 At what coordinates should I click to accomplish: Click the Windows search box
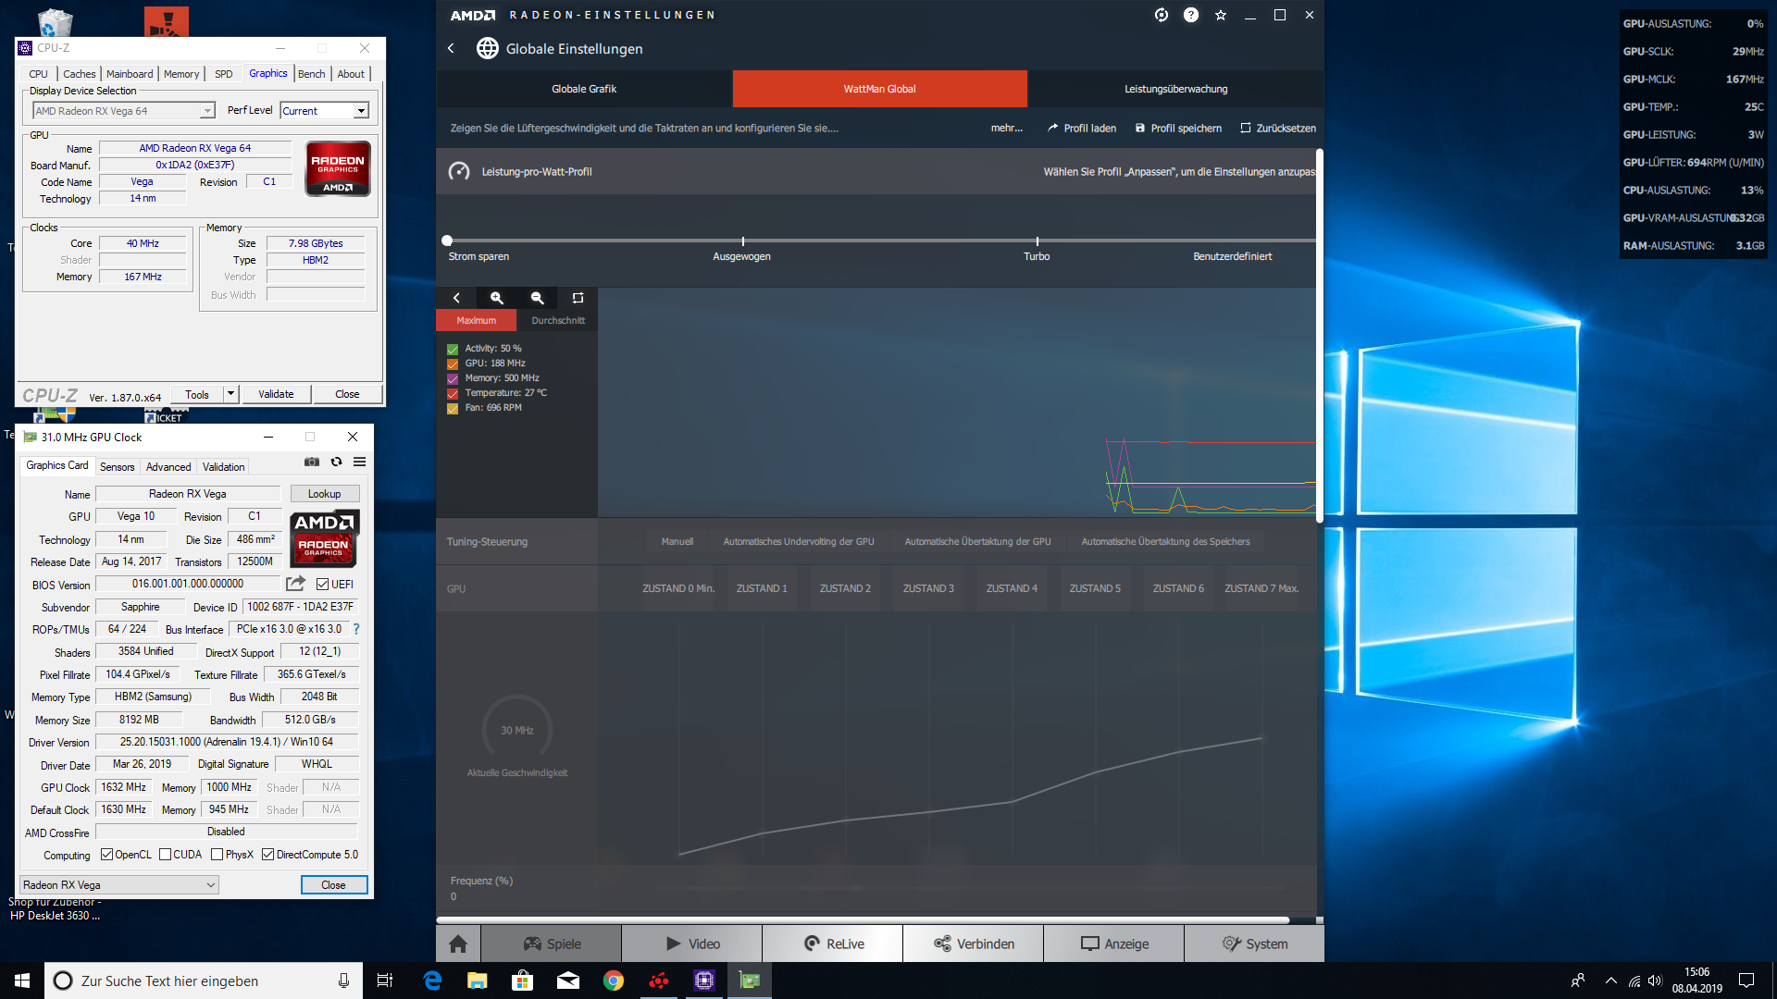[x=202, y=980]
